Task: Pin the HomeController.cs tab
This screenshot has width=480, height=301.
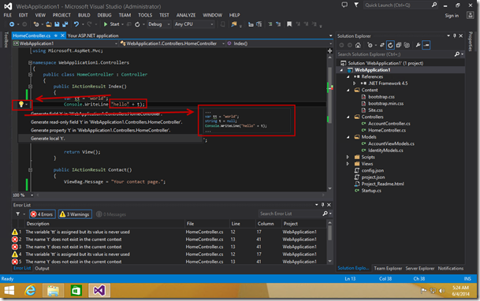Action: pos(55,35)
